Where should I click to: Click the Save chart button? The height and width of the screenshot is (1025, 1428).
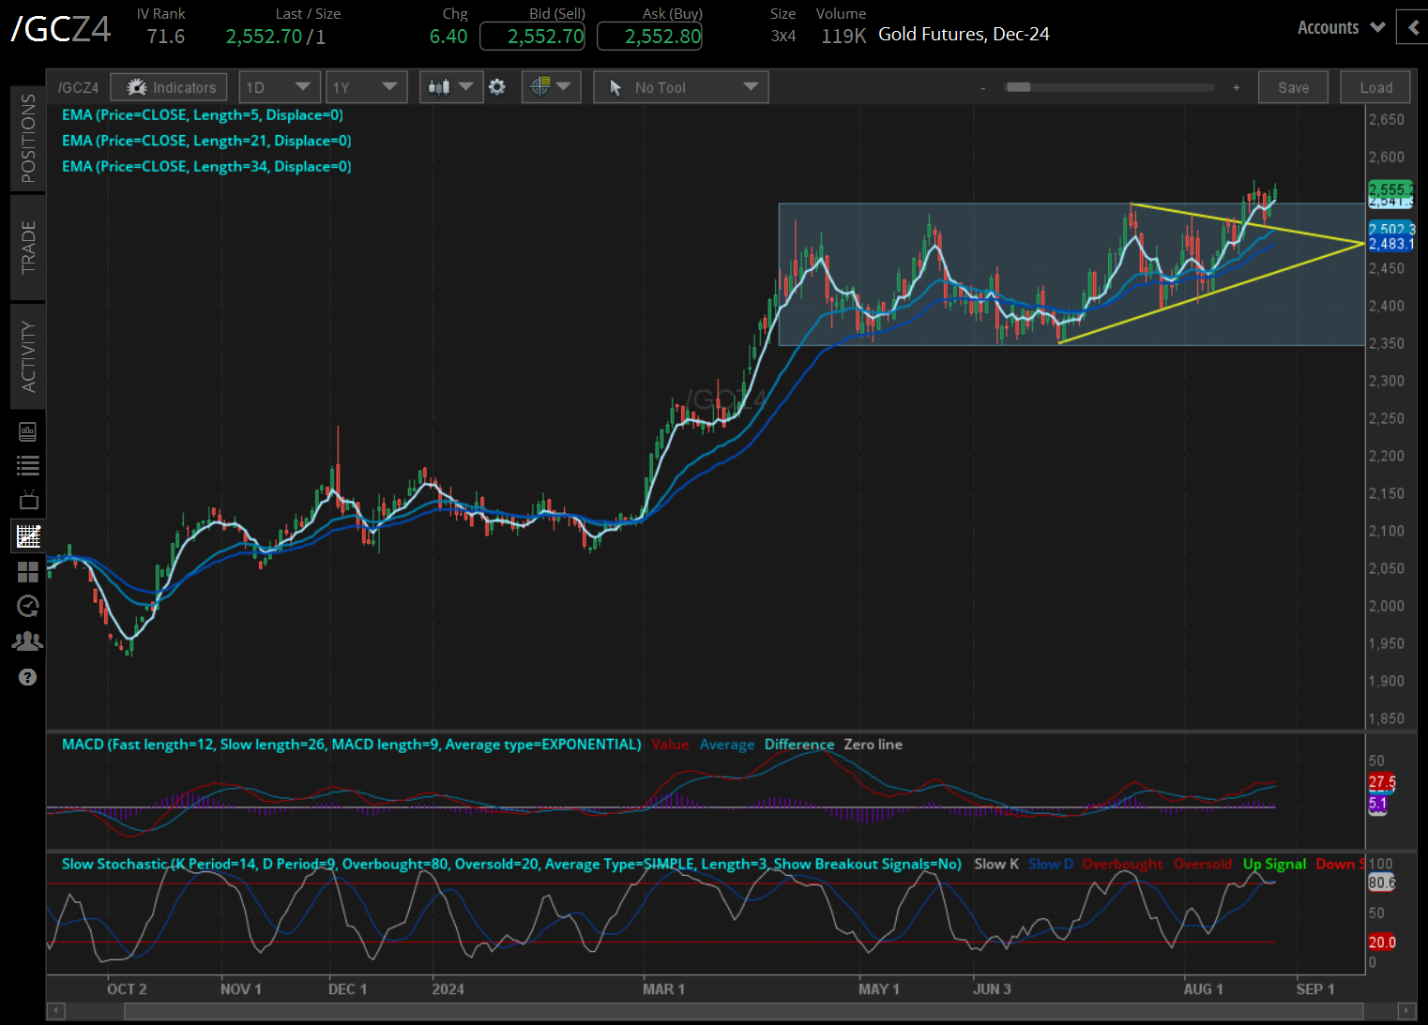[x=1293, y=87]
